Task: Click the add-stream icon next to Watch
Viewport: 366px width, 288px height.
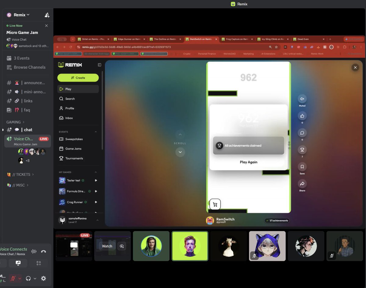Action: 122,246
